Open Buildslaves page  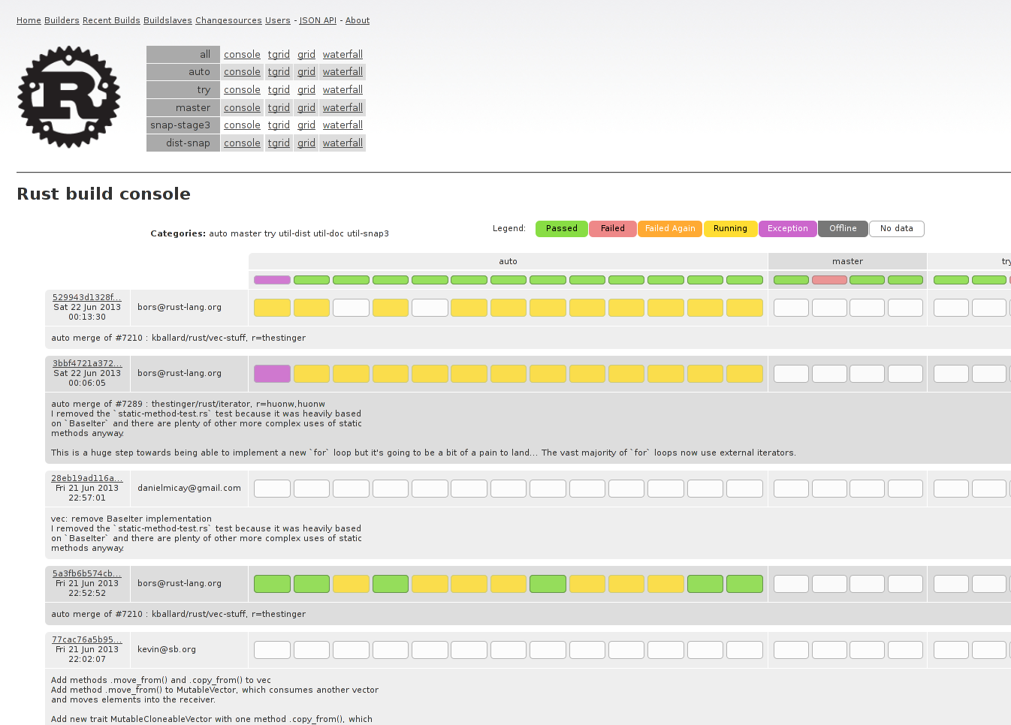point(167,20)
